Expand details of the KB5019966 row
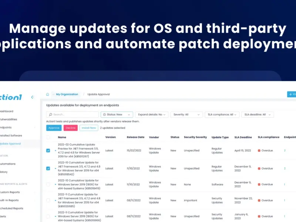296x222 pixels. pyautogui.click(x=55, y=216)
